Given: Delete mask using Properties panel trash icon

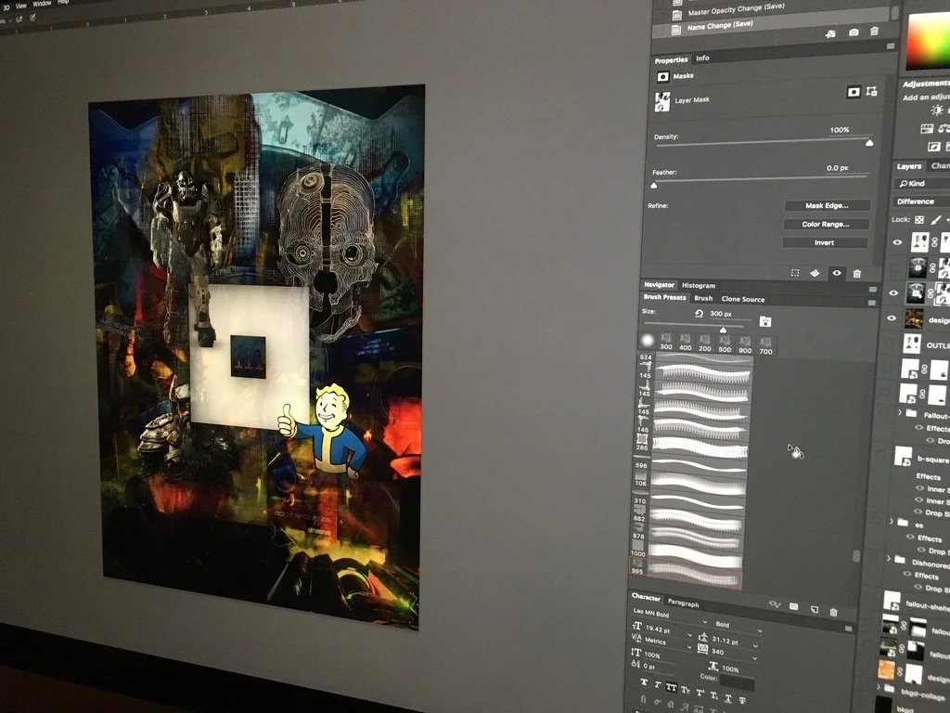Looking at the screenshot, I should point(856,274).
